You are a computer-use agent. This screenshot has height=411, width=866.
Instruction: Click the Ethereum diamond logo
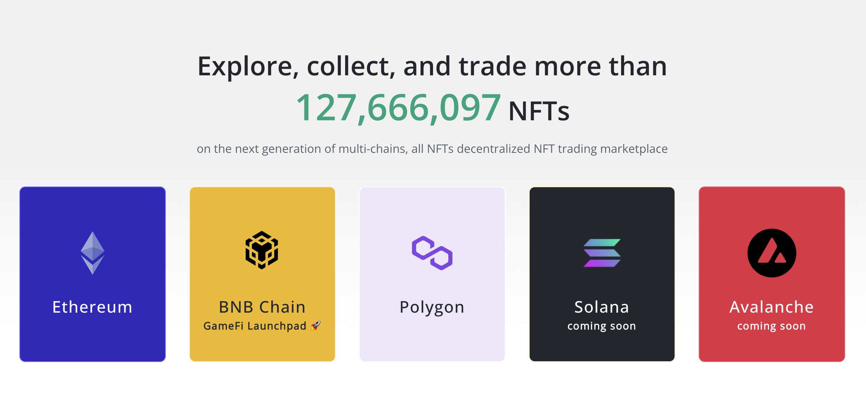point(93,253)
